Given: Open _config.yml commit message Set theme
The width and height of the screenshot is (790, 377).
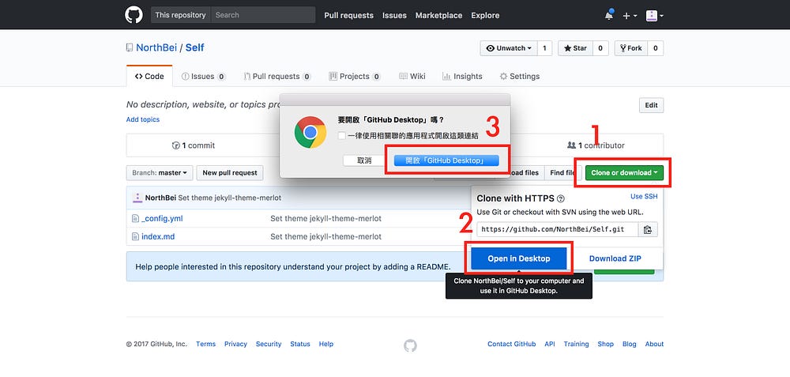Looking at the screenshot, I should [325, 219].
